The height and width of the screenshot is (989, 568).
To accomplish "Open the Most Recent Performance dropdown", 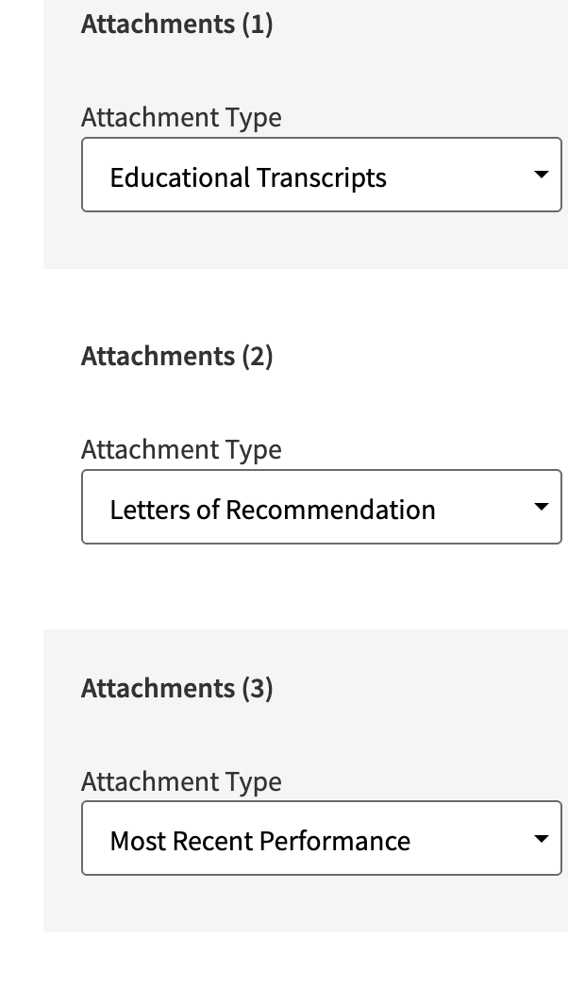I will (x=321, y=839).
